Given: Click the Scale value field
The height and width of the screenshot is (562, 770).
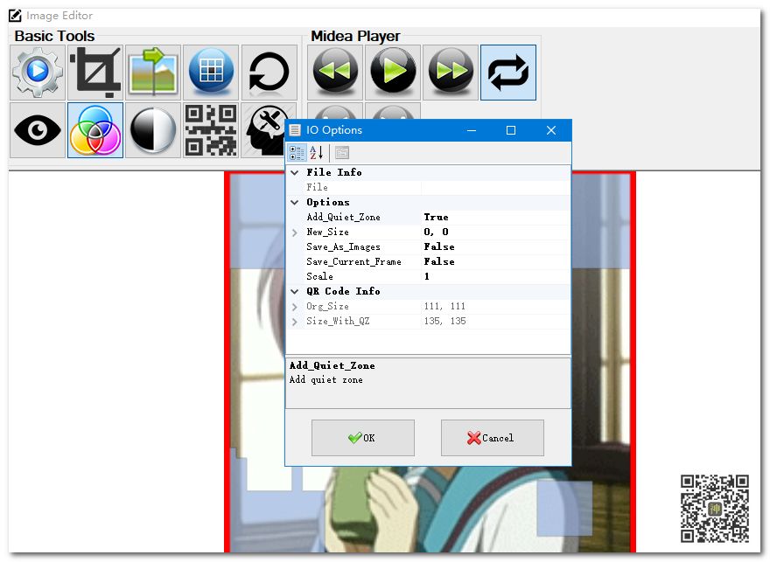Looking at the screenshot, I should [x=495, y=276].
